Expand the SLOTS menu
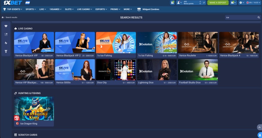262x138 pixels. click(x=69, y=10)
